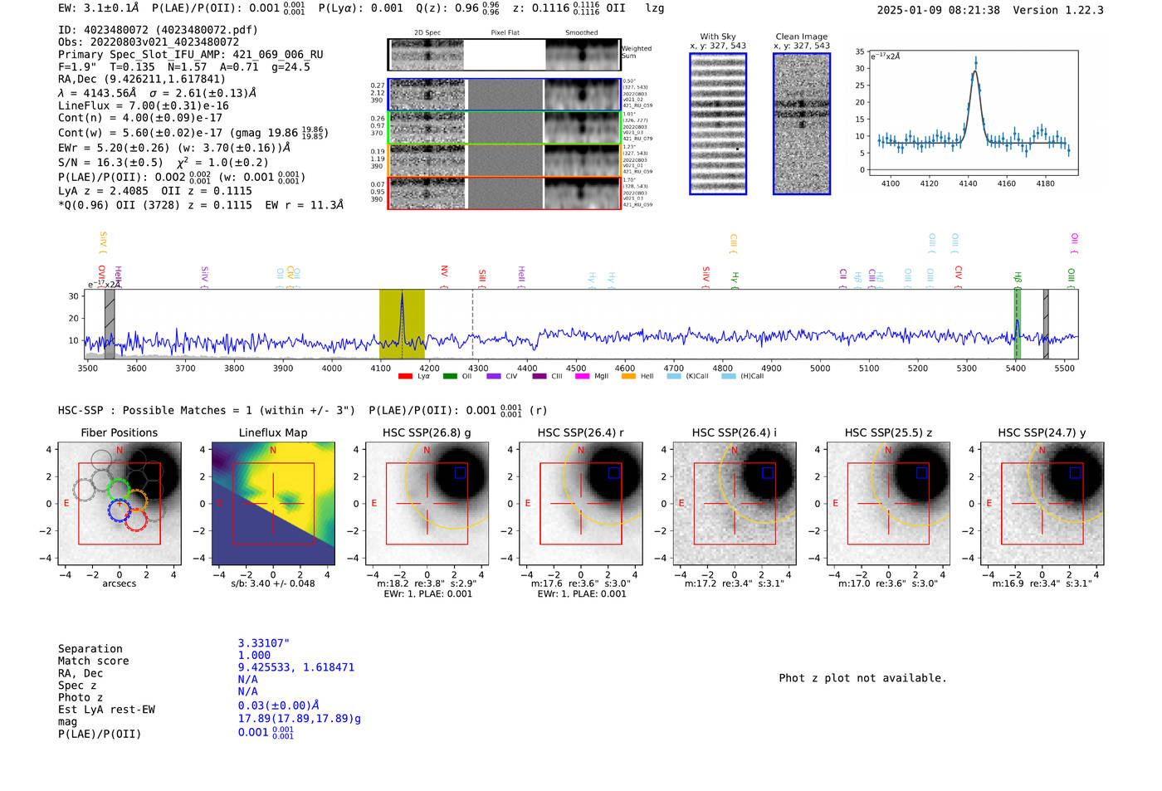
Task: Click the 'Smoothed' column header
Action: [x=582, y=33]
